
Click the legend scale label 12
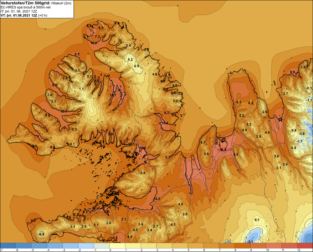point(299,250)
